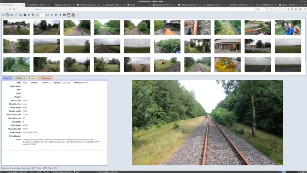Click the copy pages toolbar icon
This screenshot has width=307, height=173.
point(7,15)
